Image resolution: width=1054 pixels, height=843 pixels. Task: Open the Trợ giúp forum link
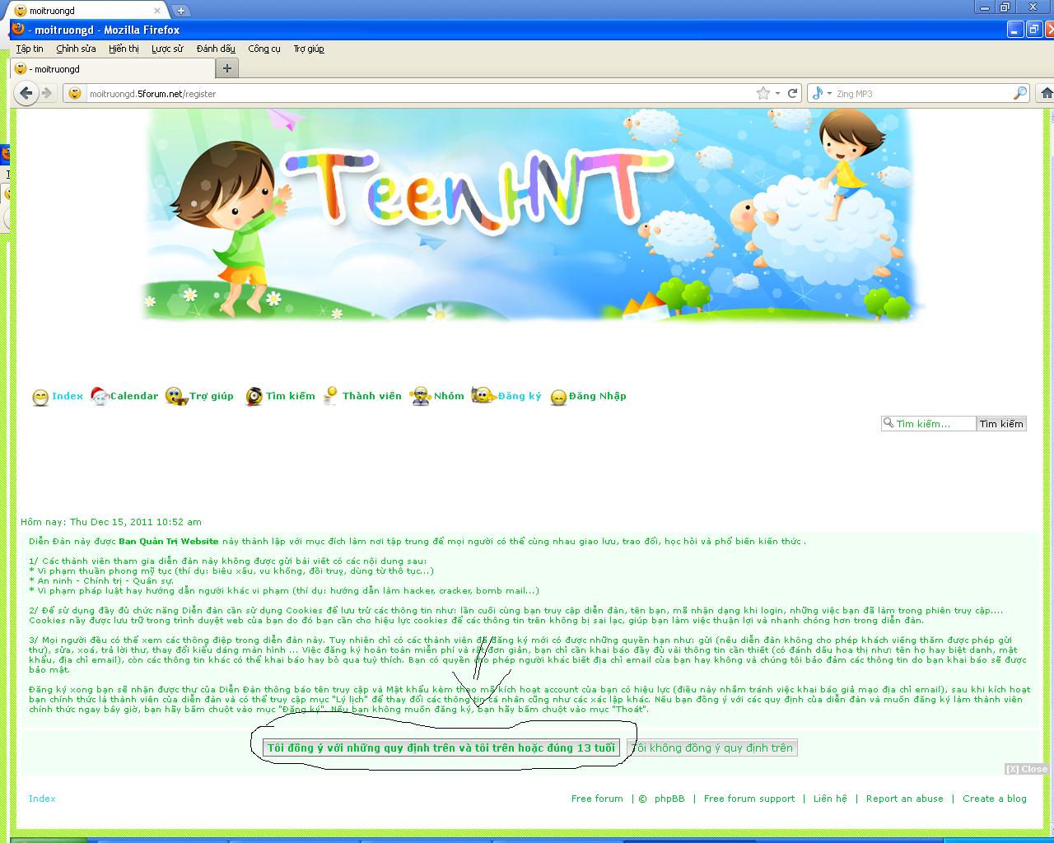(212, 396)
